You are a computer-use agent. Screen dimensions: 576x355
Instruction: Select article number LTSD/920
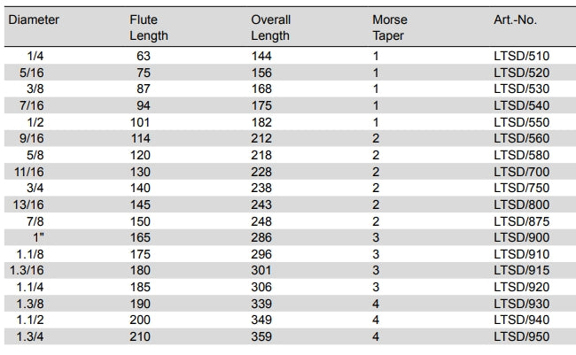tap(521, 287)
